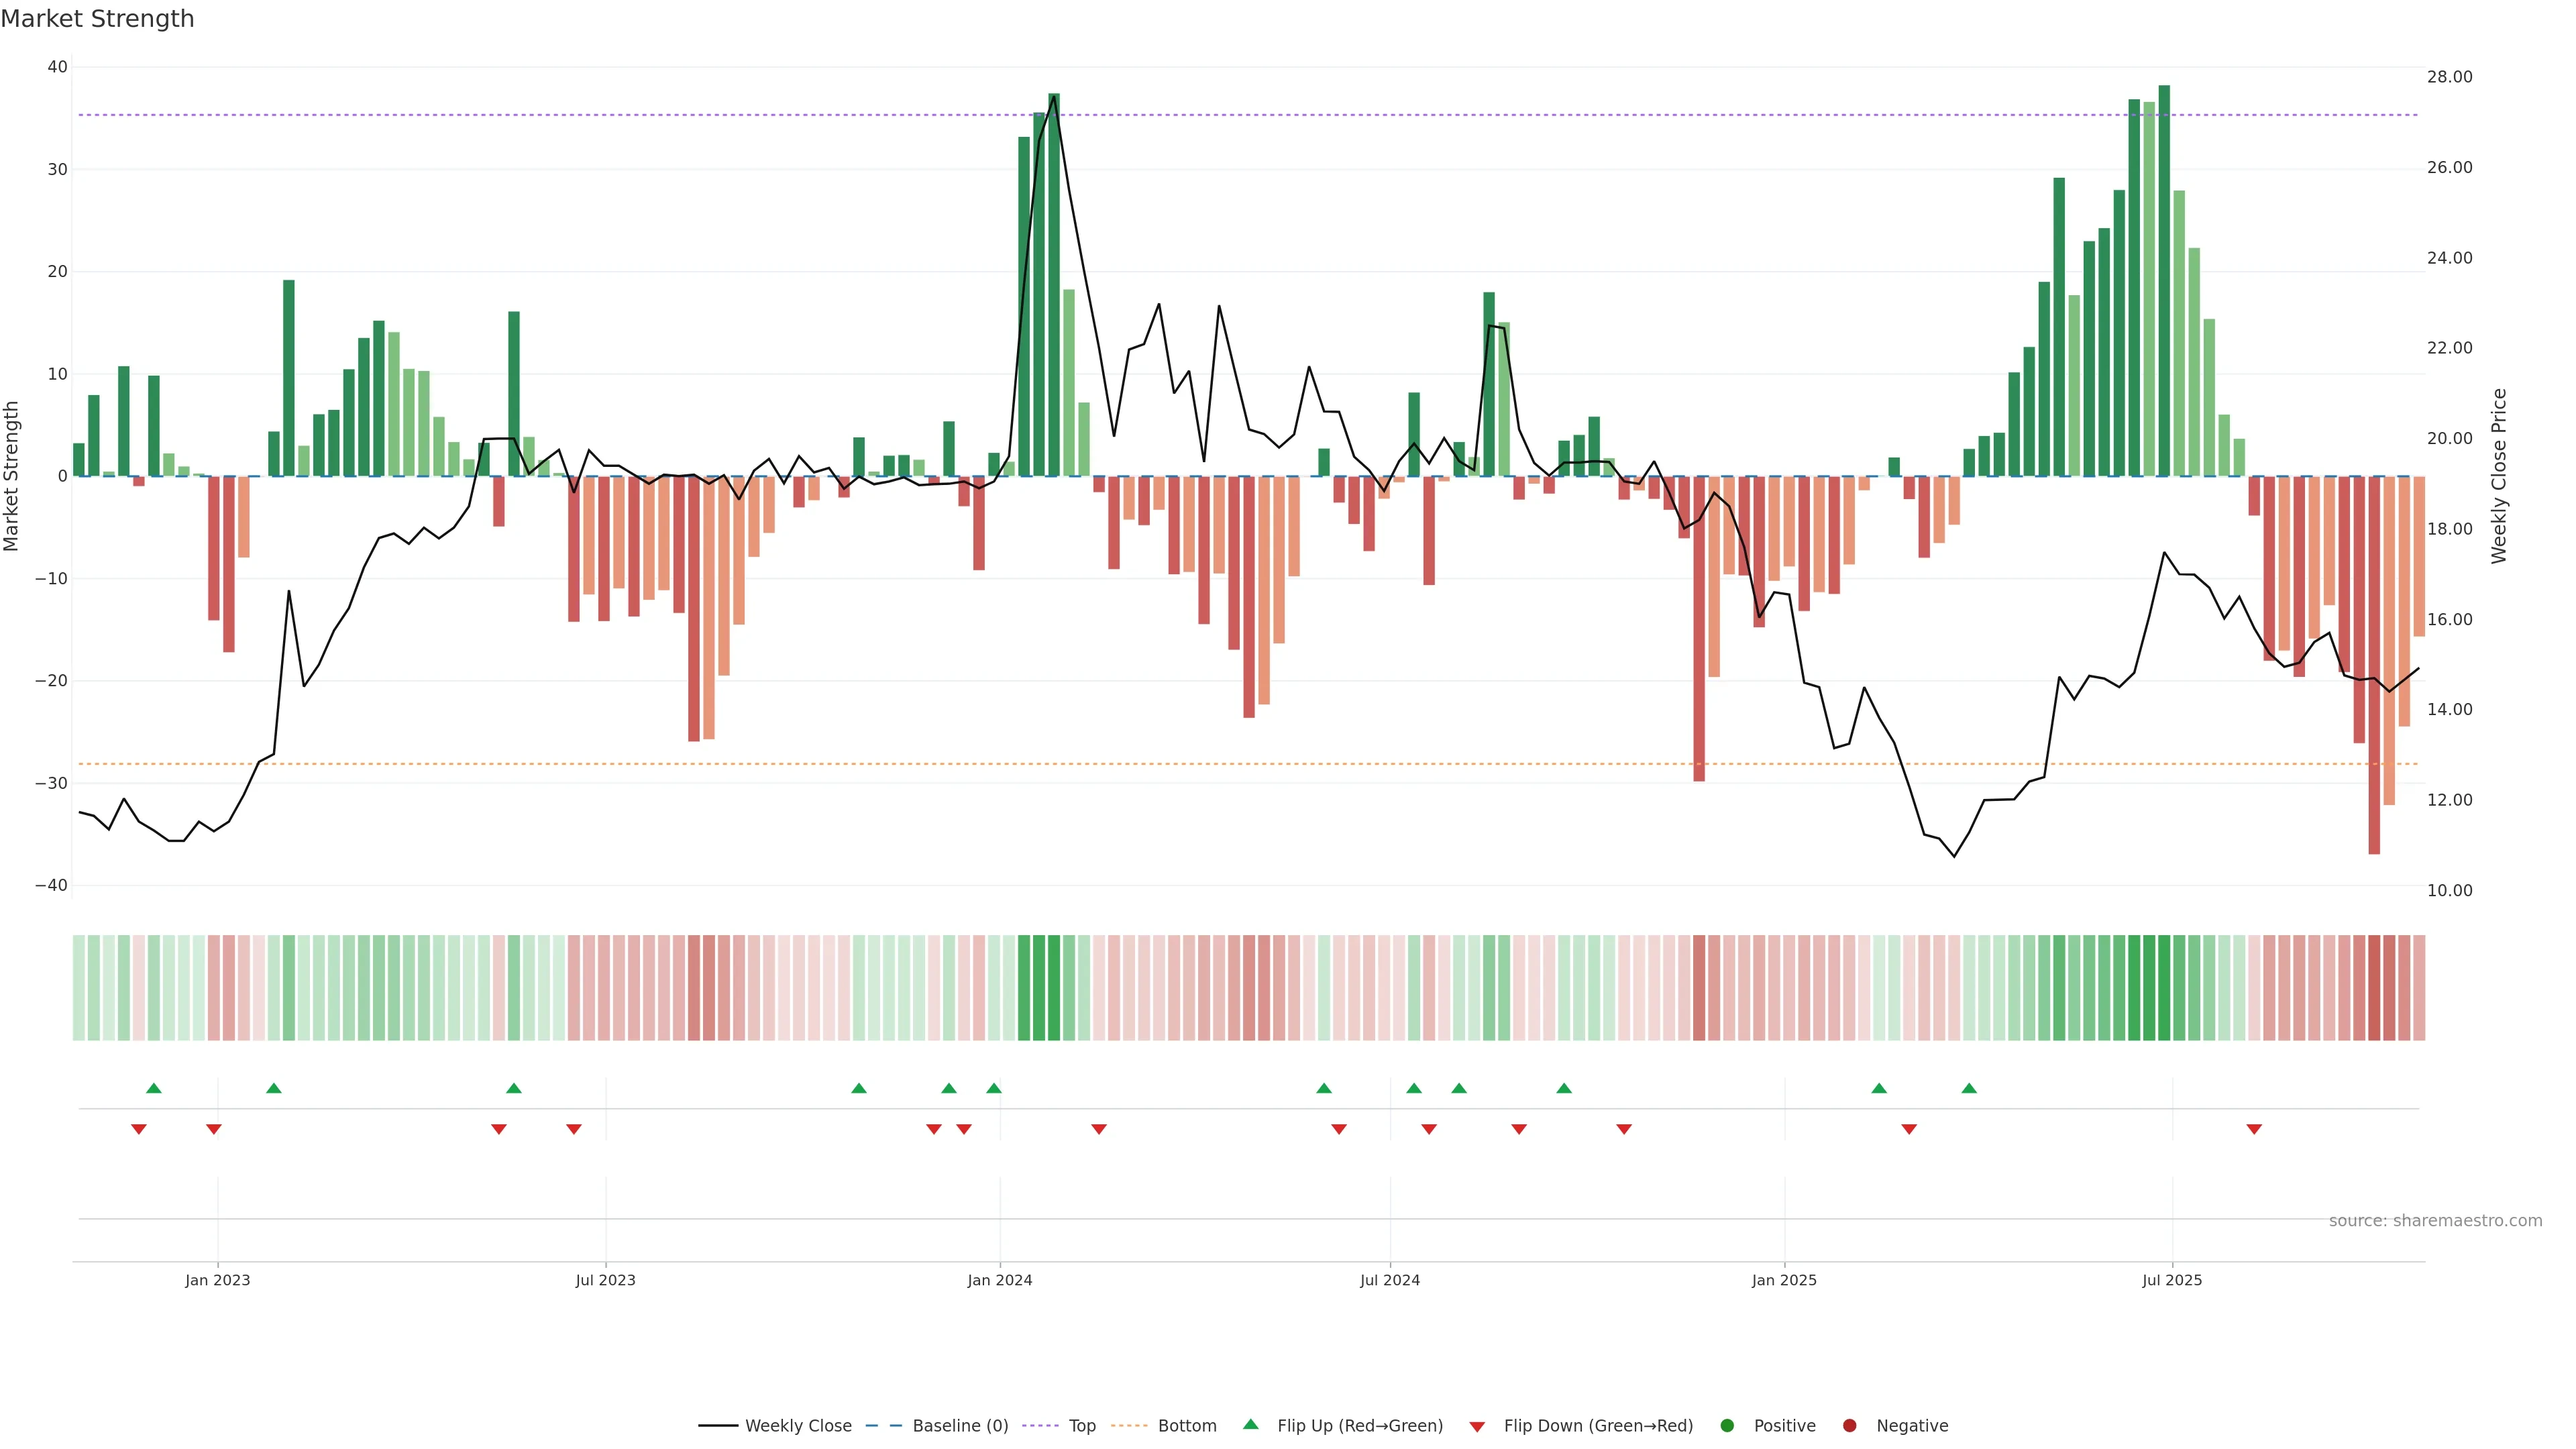
Task: Click the last red flip-down triangle marker
Action: click(2254, 1129)
